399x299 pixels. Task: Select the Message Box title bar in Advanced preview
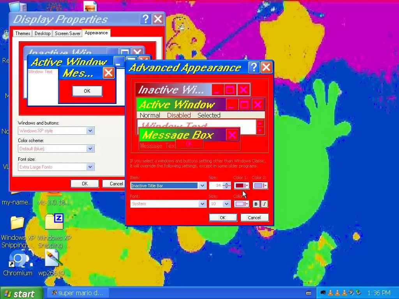[182, 135]
